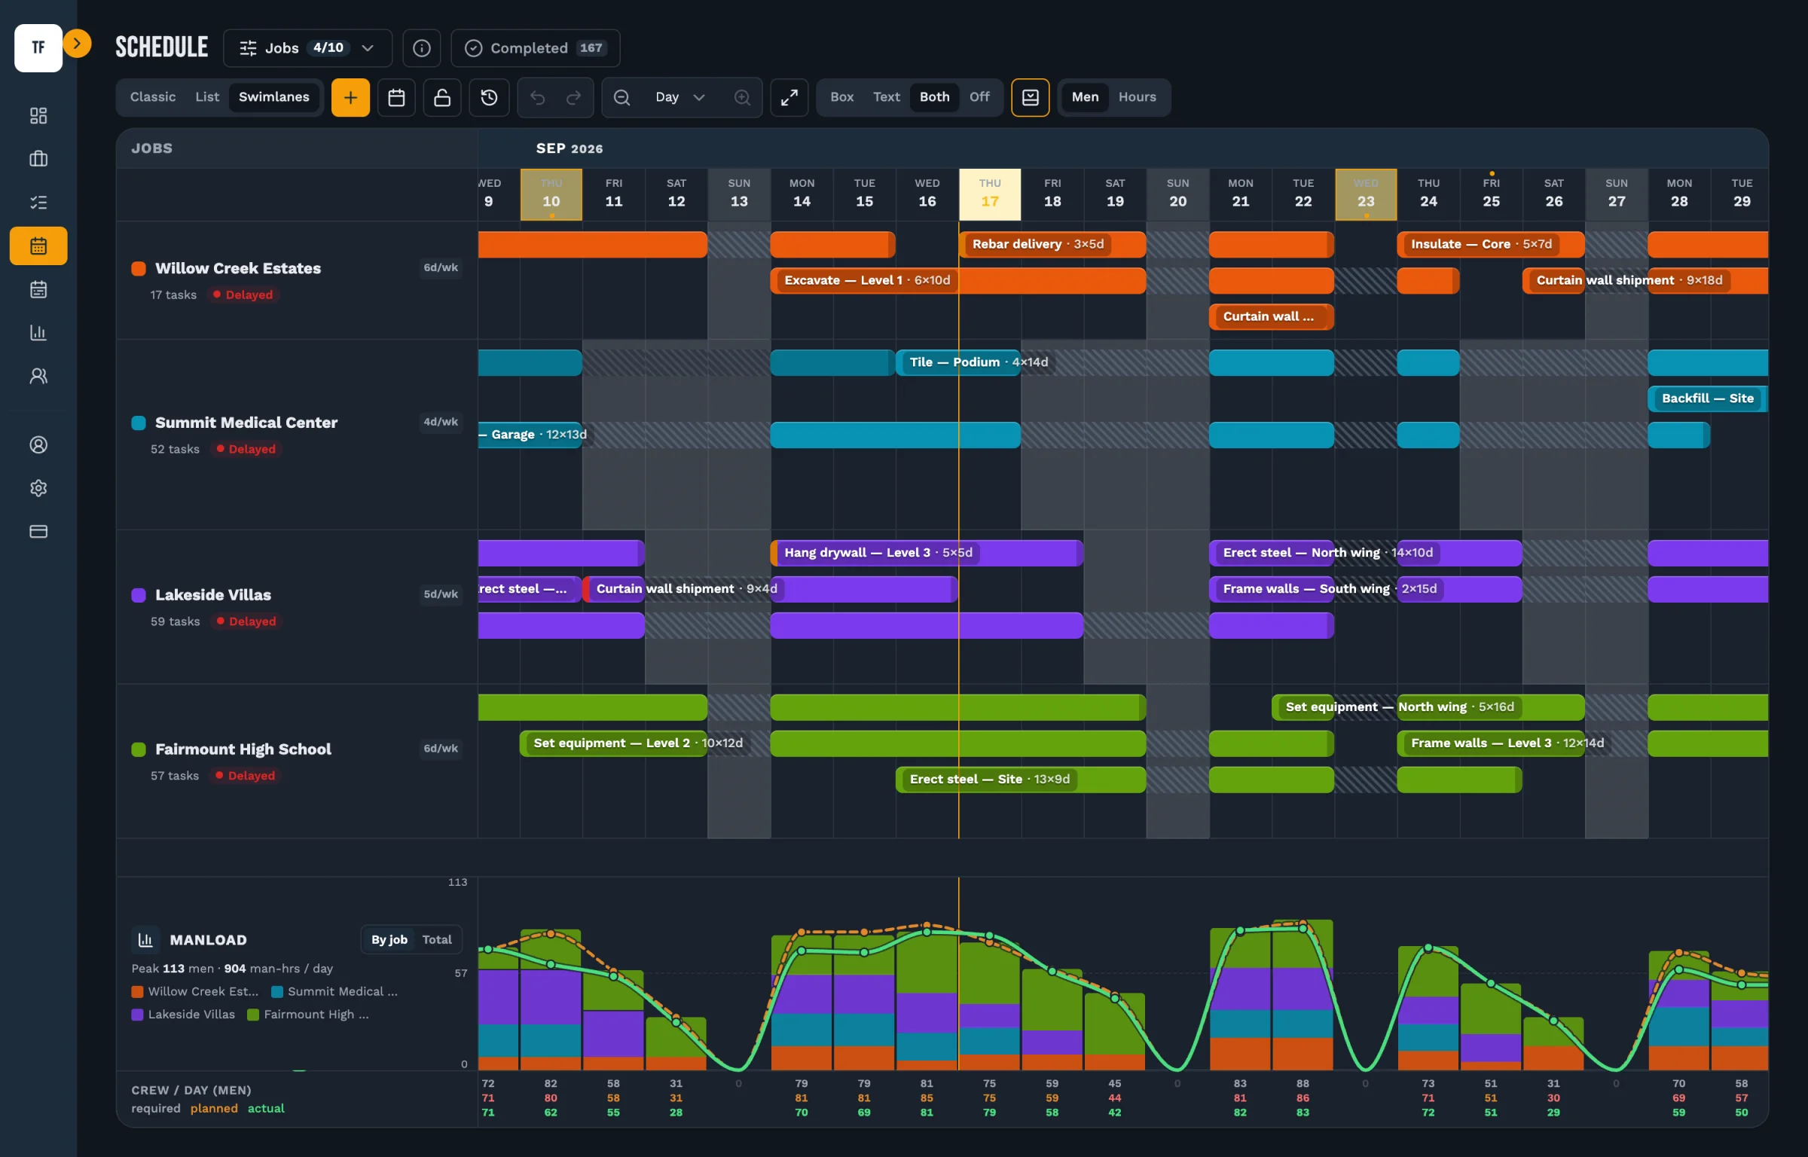1808x1157 pixels.
Task: Open the calendar date picker toolbar icon
Action: point(396,97)
